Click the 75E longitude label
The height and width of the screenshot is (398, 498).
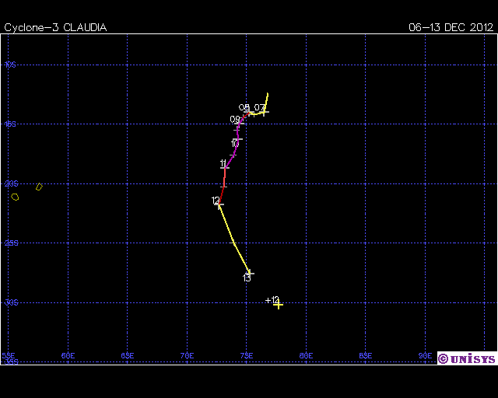coord(246,356)
